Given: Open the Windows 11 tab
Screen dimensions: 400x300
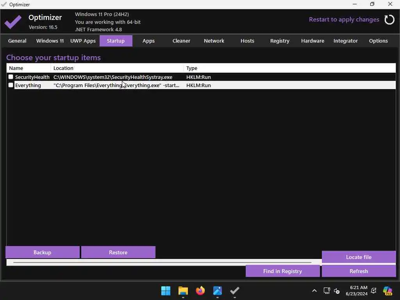Looking at the screenshot, I should pos(50,41).
